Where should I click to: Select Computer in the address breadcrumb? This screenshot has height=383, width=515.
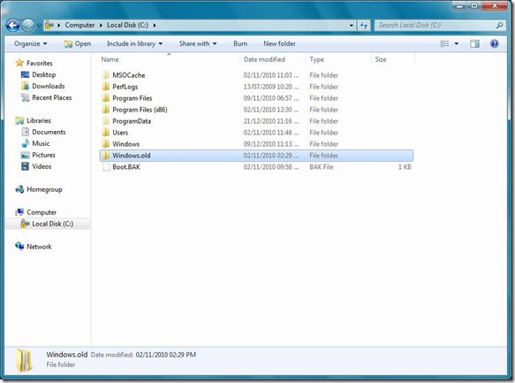click(x=80, y=25)
